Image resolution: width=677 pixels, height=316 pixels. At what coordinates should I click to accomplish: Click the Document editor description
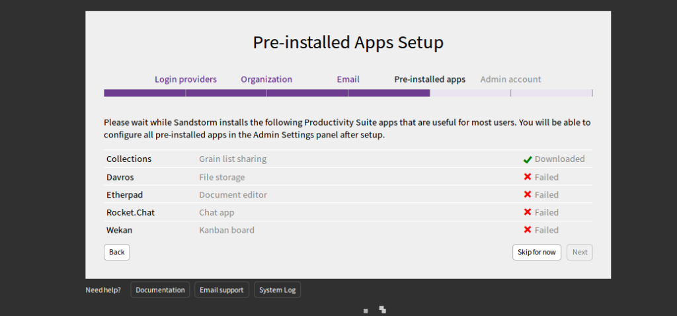(x=233, y=195)
